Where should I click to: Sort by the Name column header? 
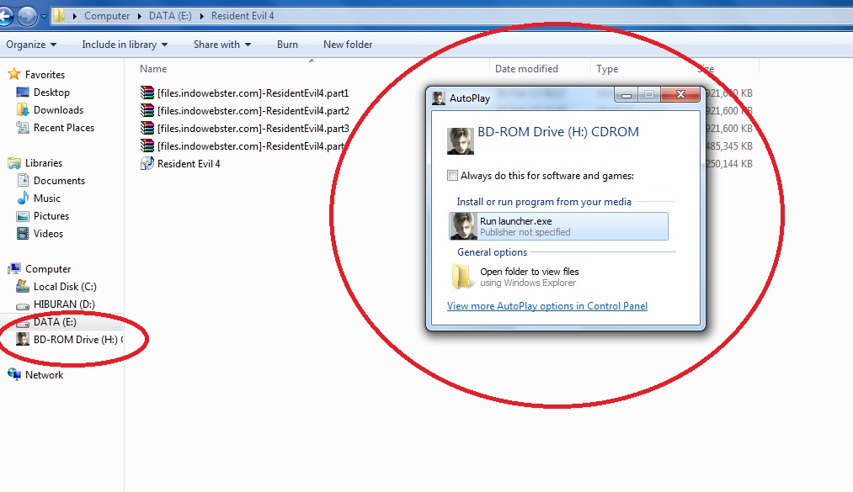click(x=153, y=69)
